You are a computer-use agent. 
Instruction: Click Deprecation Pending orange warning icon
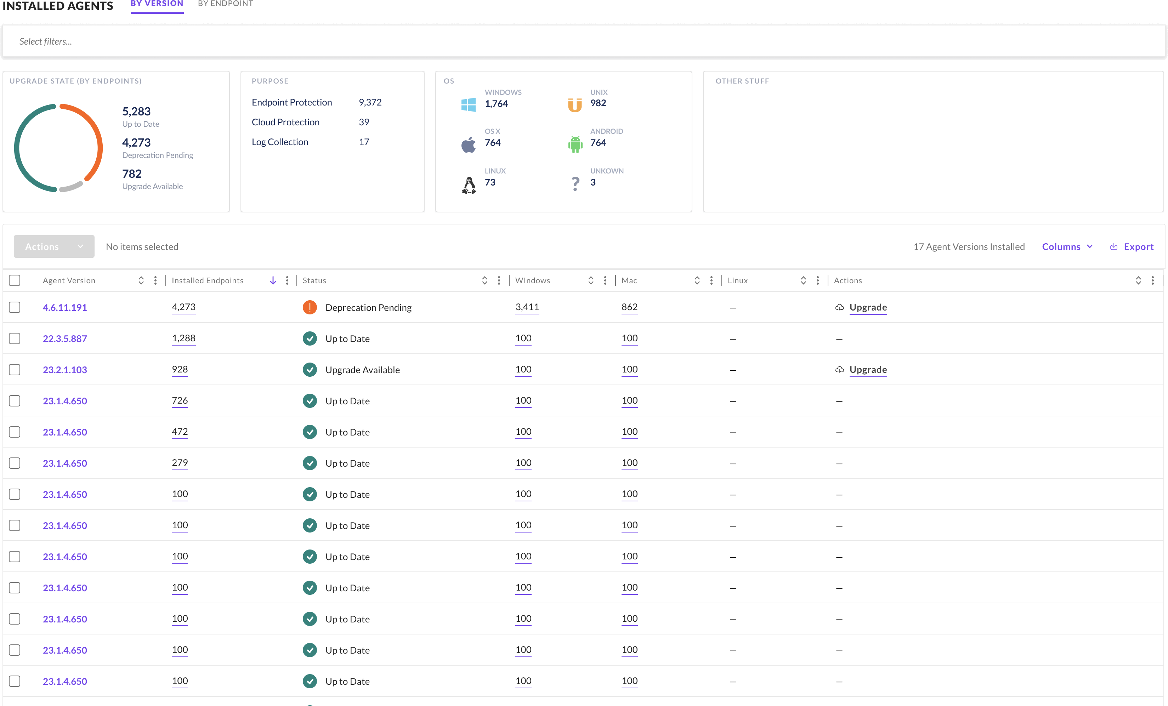pos(310,308)
